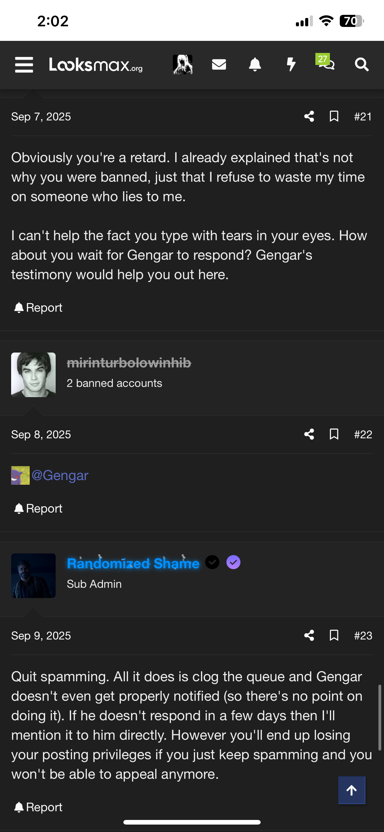384x832 pixels.
Task: Open the notification bell alerts
Action: tap(254, 65)
